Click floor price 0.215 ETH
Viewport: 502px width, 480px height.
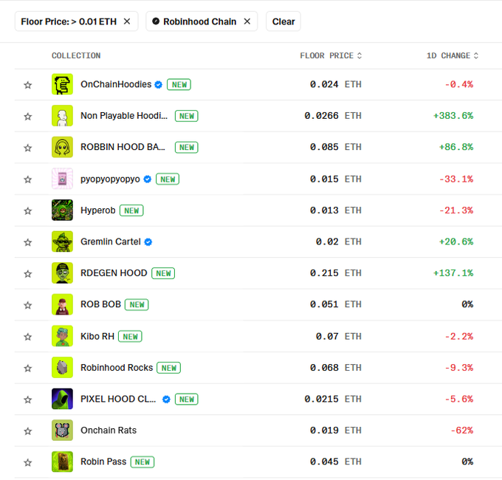tap(335, 272)
